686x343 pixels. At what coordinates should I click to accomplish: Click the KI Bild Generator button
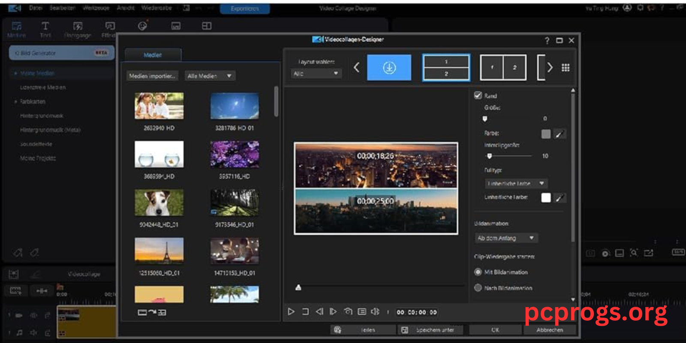coord(61,53)
